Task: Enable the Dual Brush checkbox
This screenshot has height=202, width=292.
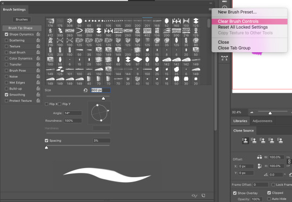Action: pyautogui.click(x=6, y=52)
